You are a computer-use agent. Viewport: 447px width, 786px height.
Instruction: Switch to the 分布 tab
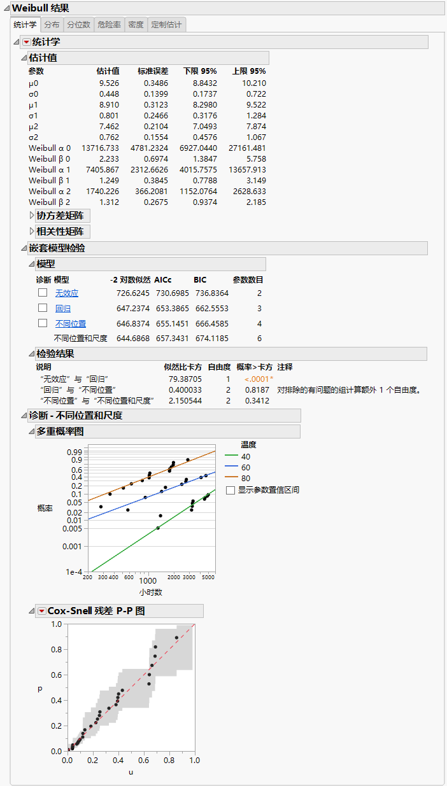52,25
